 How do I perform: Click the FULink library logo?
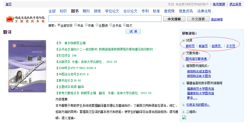[25, 19]
